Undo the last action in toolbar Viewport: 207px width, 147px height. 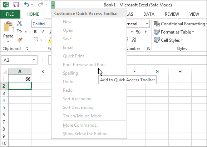pos(26,5)
